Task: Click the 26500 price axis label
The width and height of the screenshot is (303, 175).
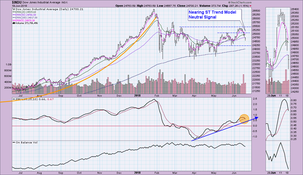Action: [x=256, y=11]
